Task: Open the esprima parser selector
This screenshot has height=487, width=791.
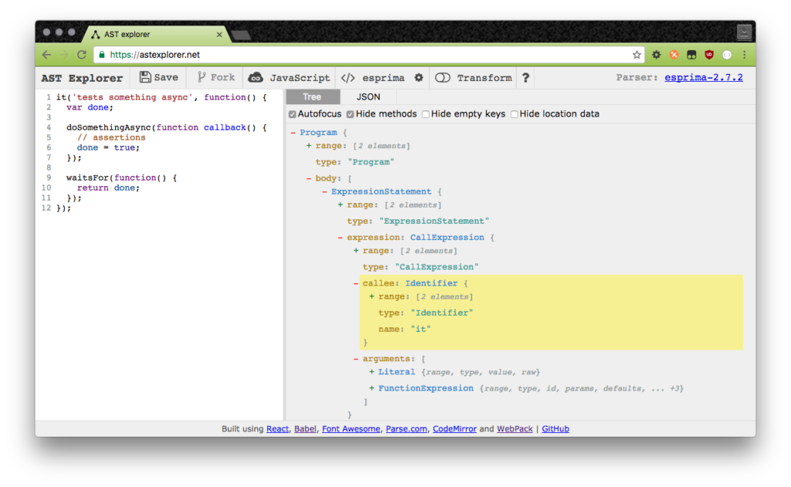Action: (374, 78)
